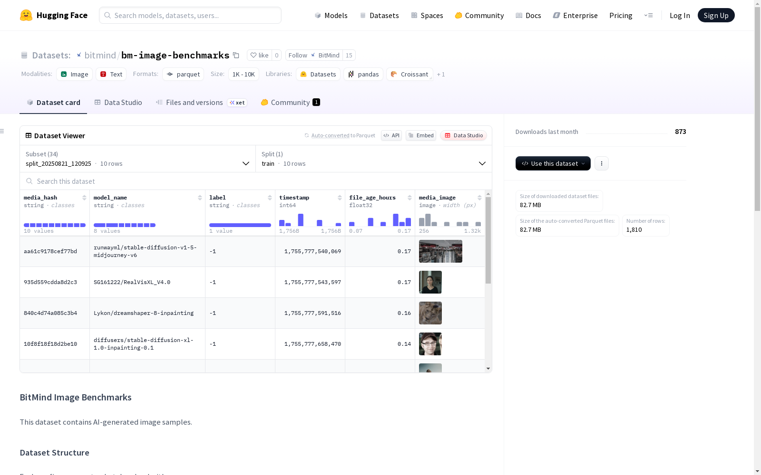Click the follower count 15 badge
The height and width of the screenshot is (475, 761).
349,55
